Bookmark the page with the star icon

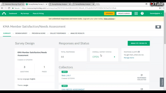coord(160,8)
